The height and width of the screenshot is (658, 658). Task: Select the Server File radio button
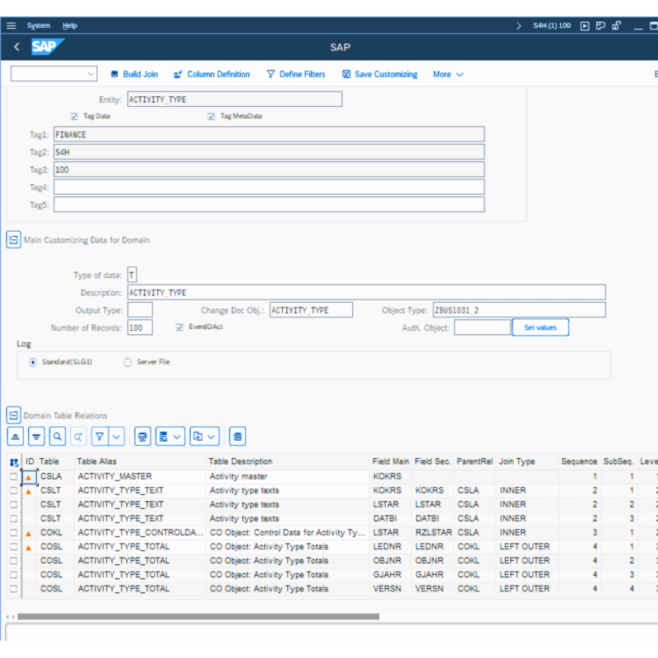point(127,362)
